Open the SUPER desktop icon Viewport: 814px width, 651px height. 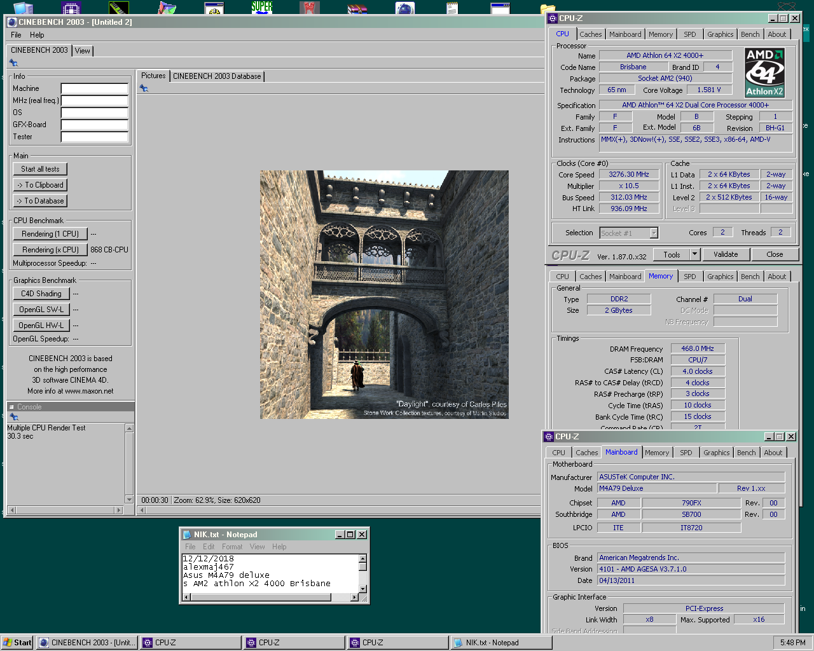pos(261,8)
